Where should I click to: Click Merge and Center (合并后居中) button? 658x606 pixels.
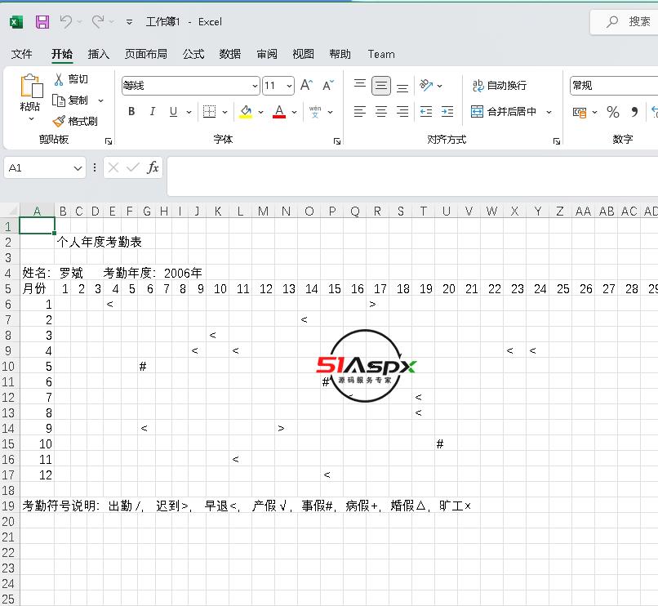[505, 112]
